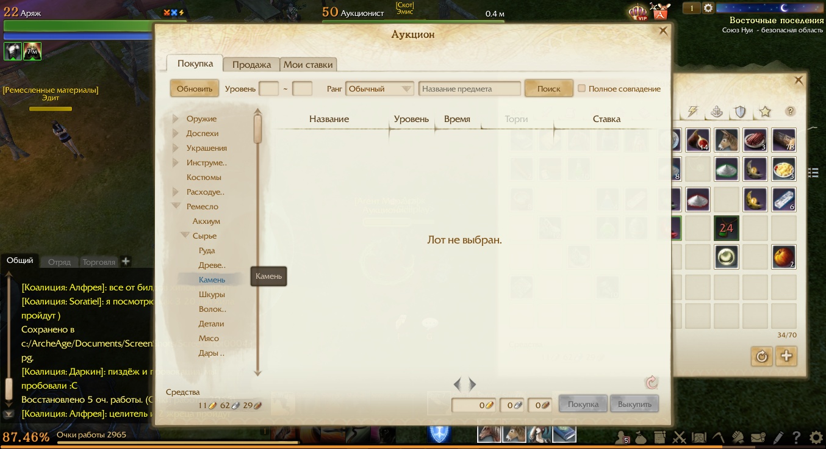Select the Мясо subcategory
The image size is (826, 449).
click(209, 339)
